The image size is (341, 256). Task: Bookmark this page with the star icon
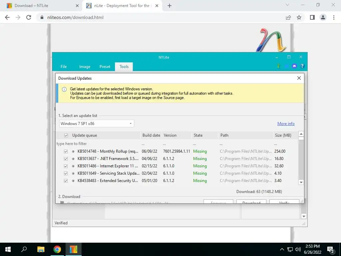click(299, 17)
